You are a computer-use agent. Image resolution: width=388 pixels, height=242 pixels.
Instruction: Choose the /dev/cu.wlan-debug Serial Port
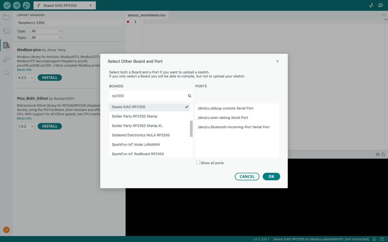(237, 117)
